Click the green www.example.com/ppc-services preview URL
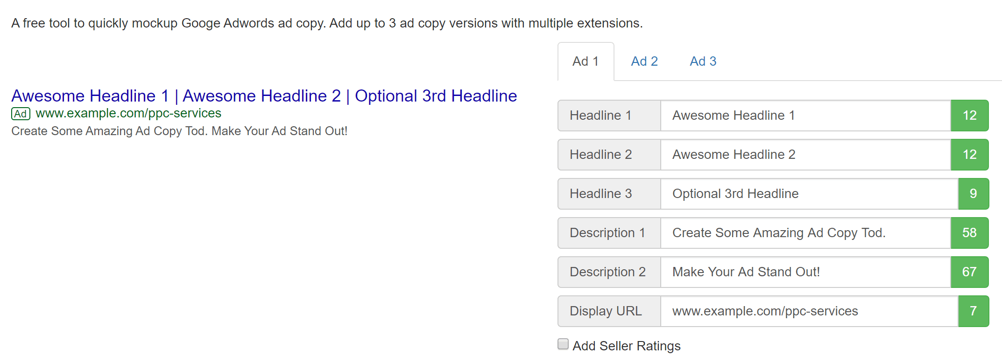The image size is (1002, 362). [x=128, y=113]
